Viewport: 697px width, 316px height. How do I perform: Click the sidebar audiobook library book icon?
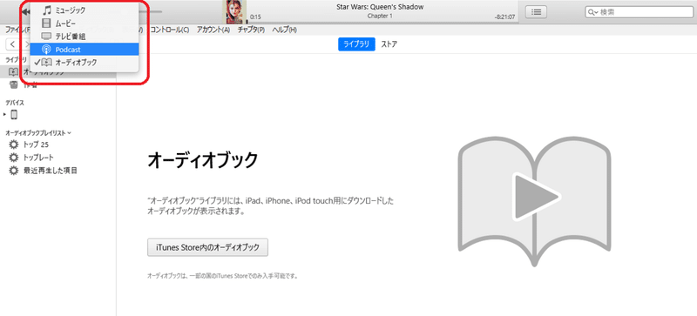[14, 72]
